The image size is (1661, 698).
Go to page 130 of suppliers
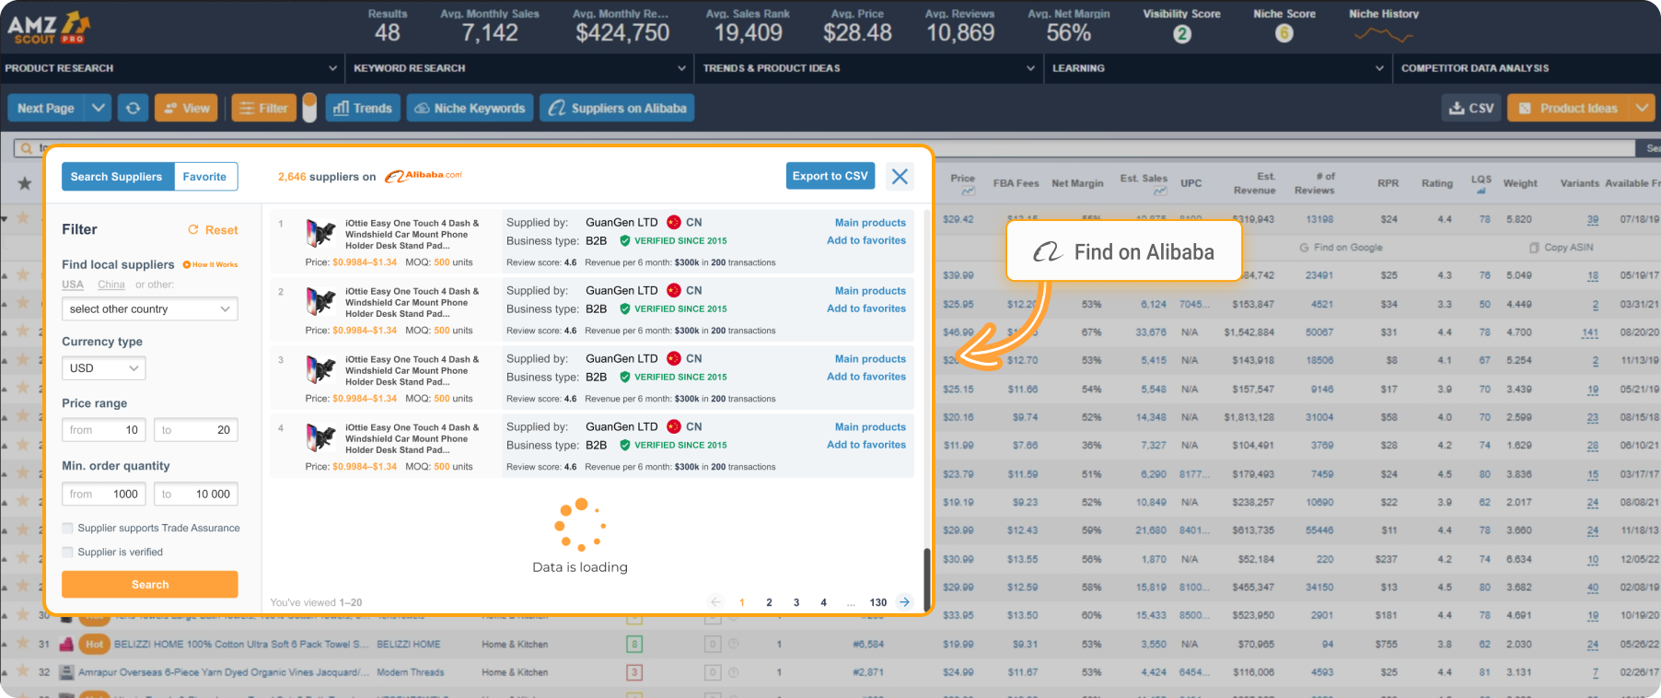(x=878, y=602)
